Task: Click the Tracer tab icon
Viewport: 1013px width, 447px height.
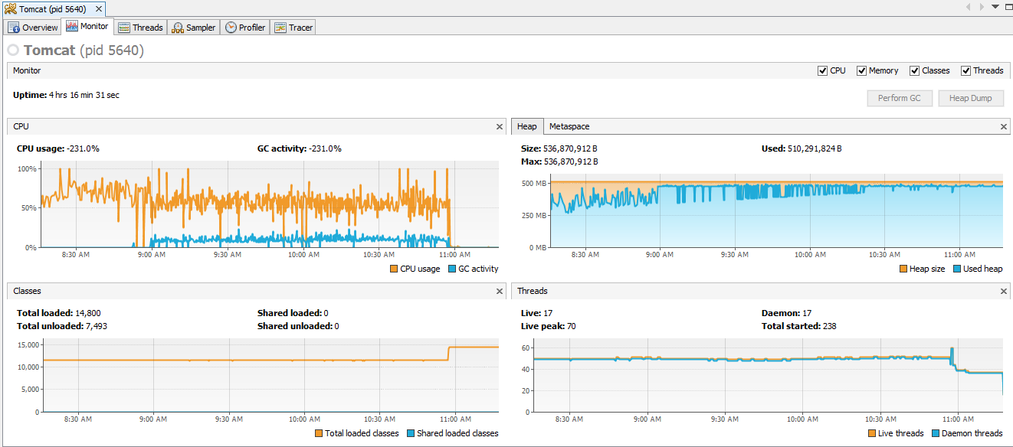Action: [280, 28]
